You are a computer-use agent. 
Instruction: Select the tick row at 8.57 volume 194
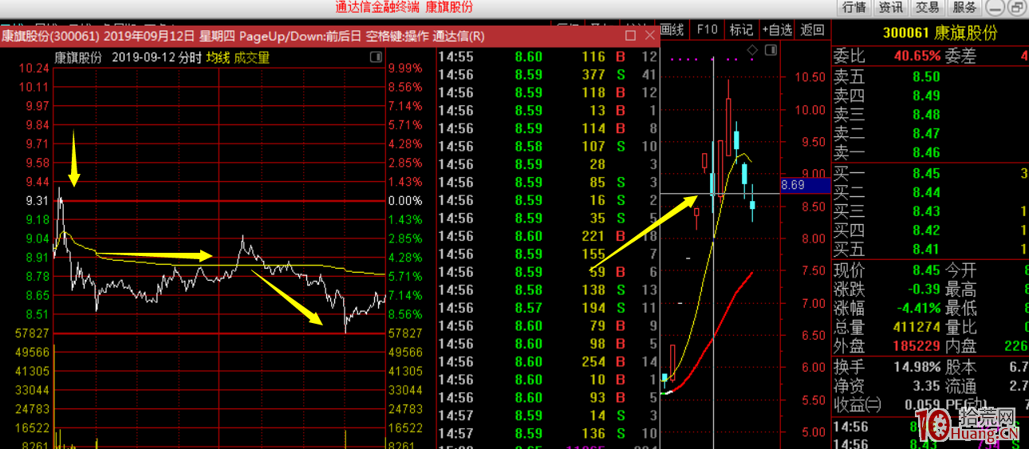pyautogui.click(x=547, y=308)
